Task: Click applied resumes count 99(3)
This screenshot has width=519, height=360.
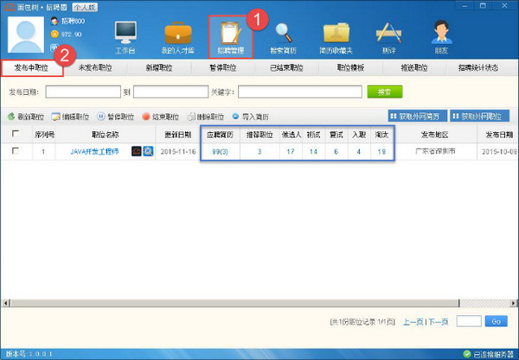Action: click(x=220, y=152)
